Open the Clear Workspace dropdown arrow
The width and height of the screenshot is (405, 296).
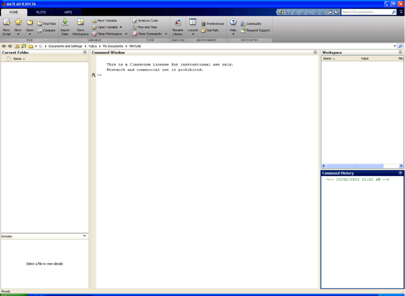coord(126,34)
